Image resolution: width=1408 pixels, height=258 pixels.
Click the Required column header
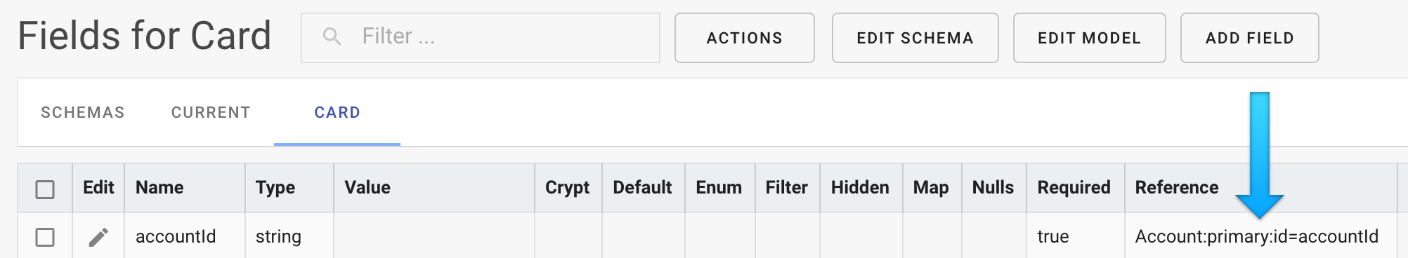(1074, 187)
